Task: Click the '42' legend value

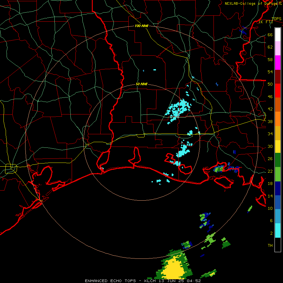Action: pyautogui.click(x=270, y=109)
